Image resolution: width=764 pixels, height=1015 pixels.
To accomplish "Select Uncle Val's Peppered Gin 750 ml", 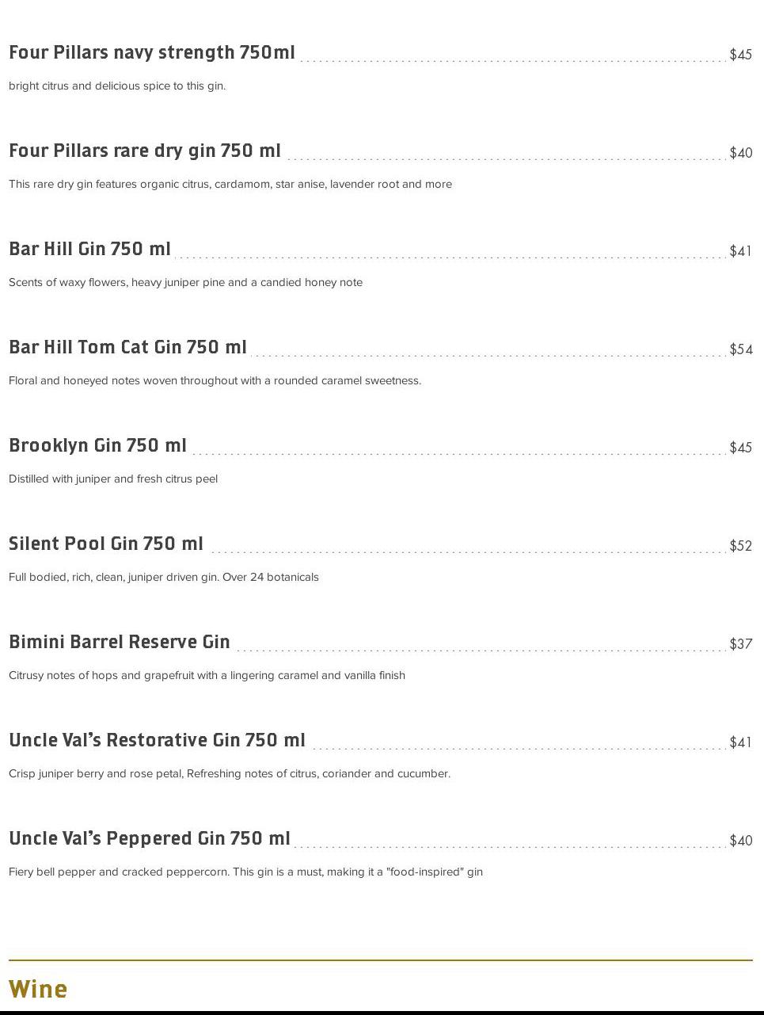I will [150, 839].
